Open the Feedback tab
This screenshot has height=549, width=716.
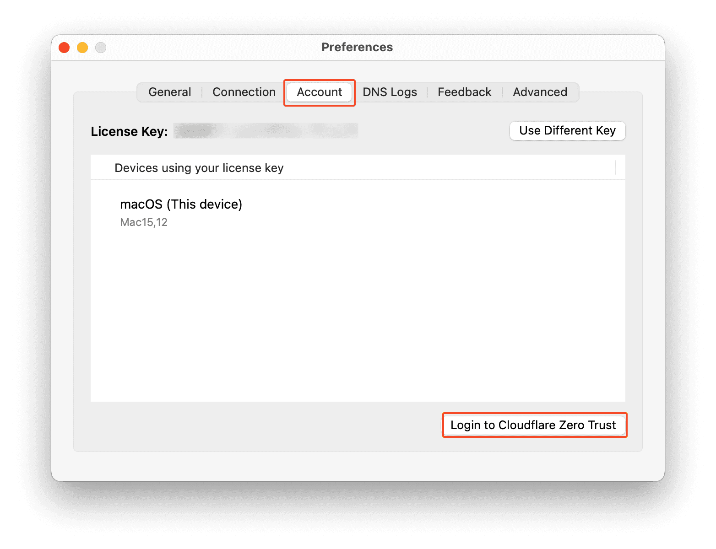pos(464,92)
